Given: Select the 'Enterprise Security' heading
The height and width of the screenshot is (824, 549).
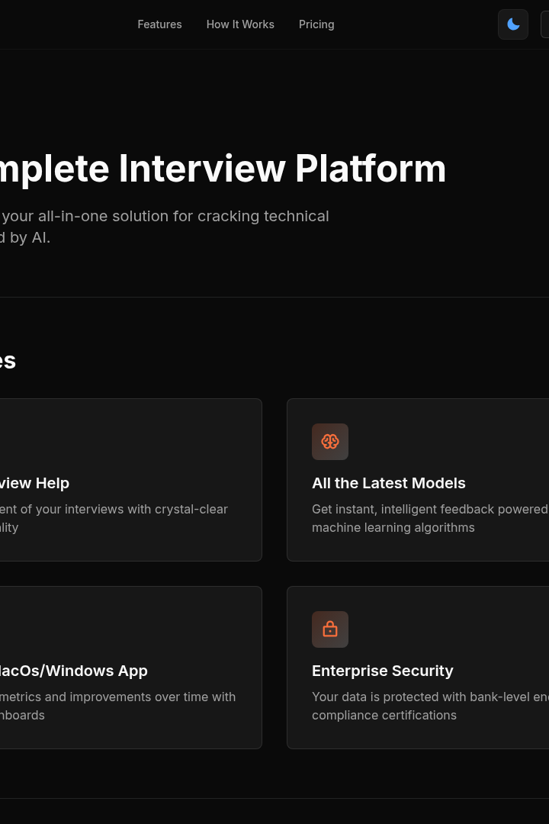Looking at the screenshot, I should pos(383,671).
